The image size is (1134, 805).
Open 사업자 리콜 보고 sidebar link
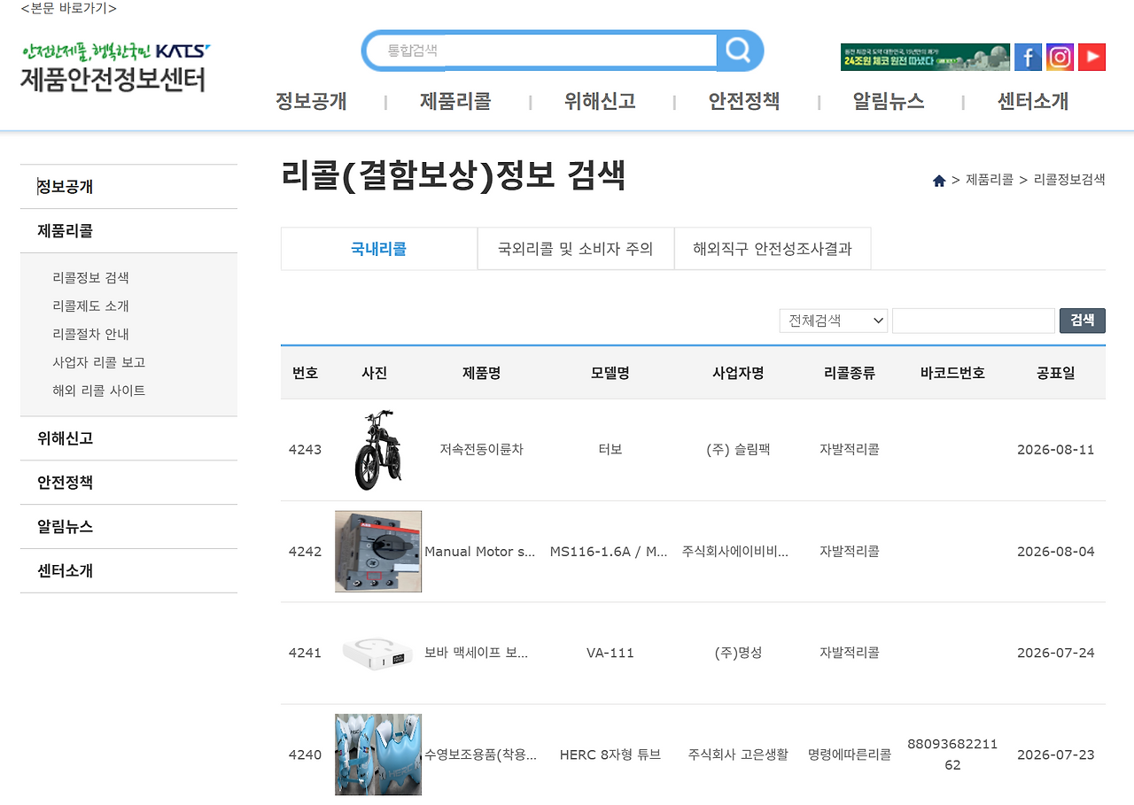pyautogui.click(x=99, y=362)
